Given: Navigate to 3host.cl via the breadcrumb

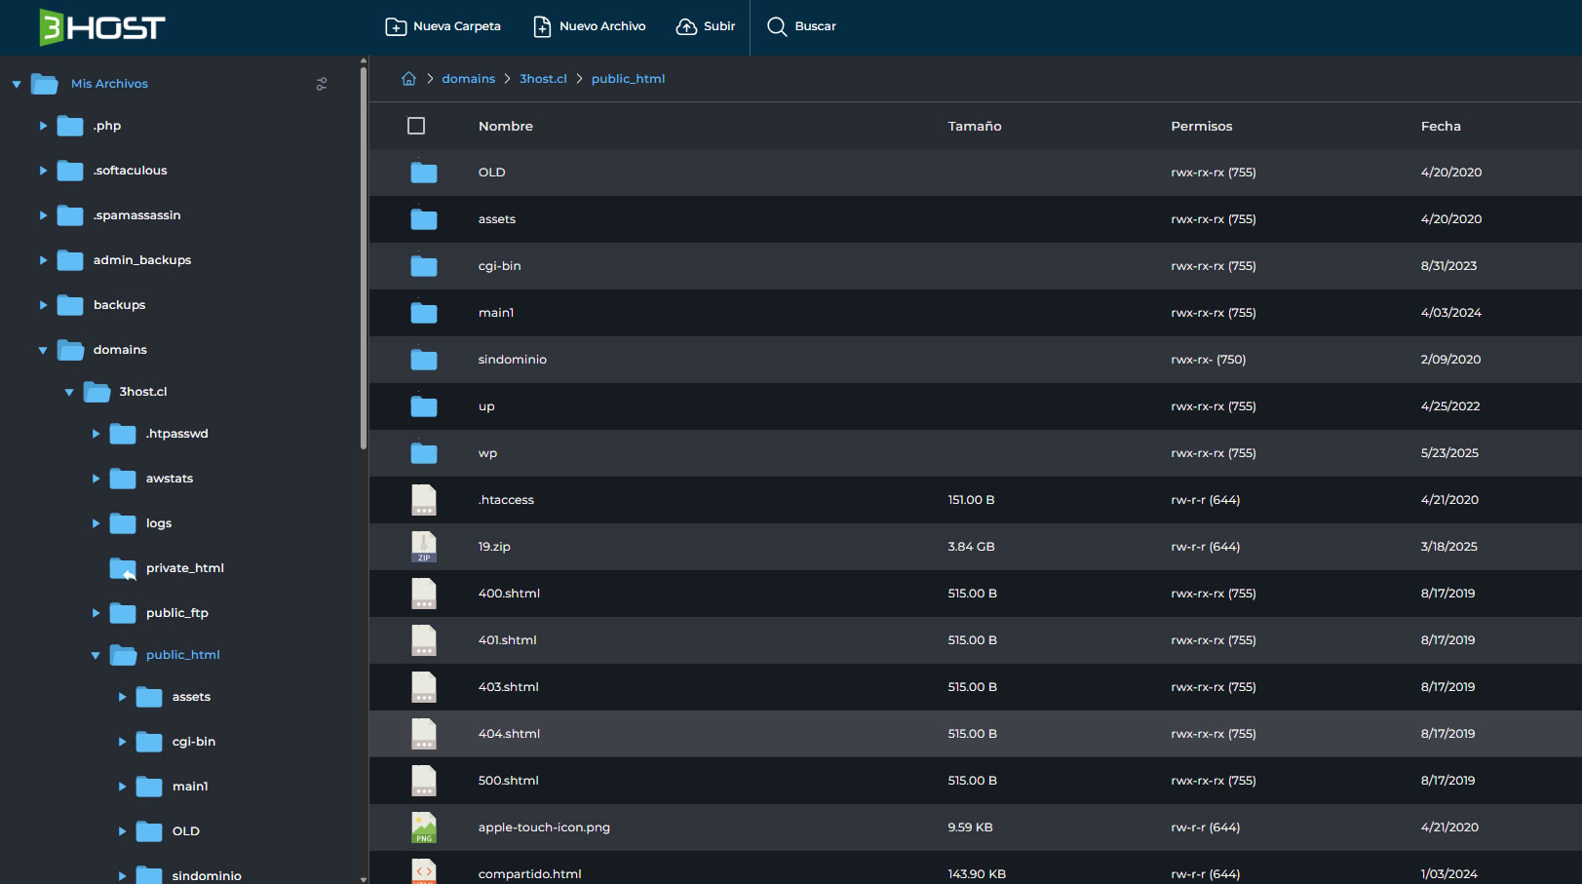Looking at the screenshot, I should [x=543, y=78].
